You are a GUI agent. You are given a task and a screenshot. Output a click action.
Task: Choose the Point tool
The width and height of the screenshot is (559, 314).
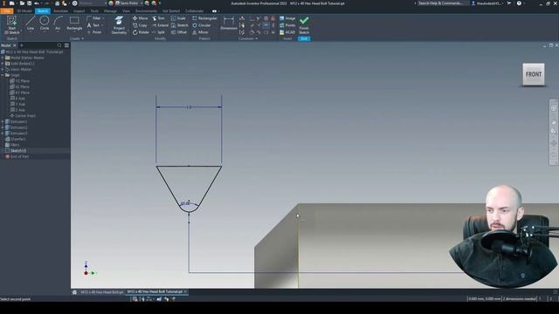pos(94,32)
